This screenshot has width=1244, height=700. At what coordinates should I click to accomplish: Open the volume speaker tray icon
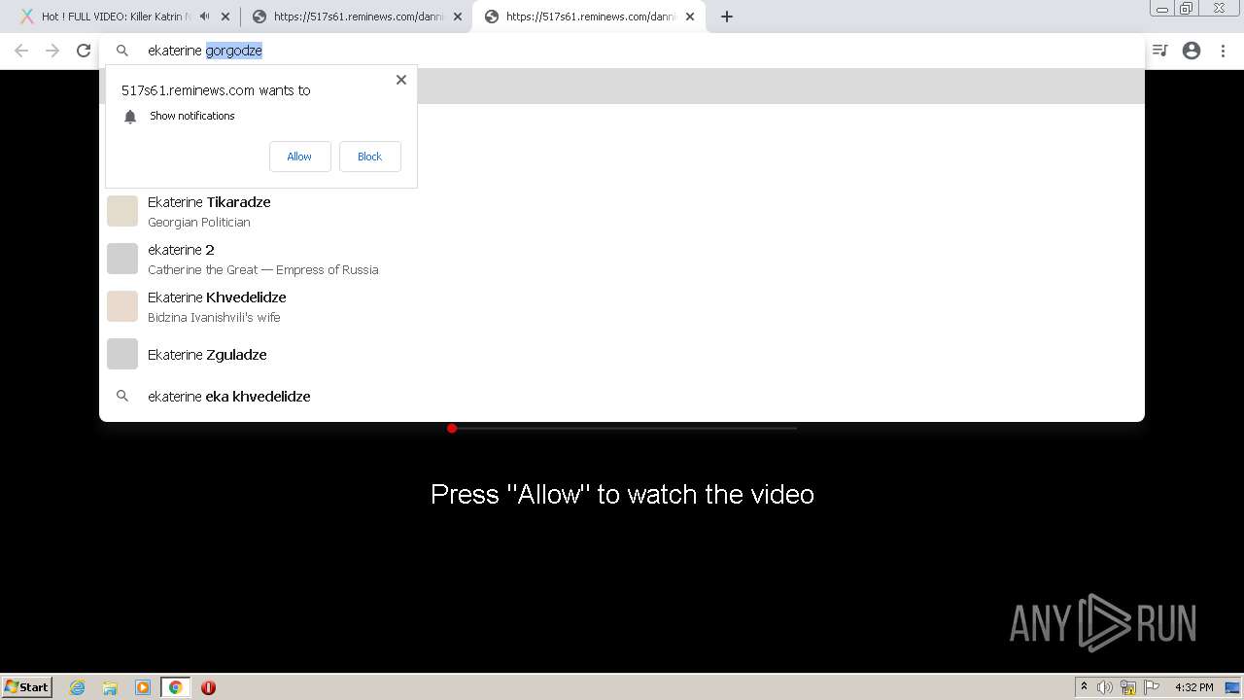point(1105,687)
